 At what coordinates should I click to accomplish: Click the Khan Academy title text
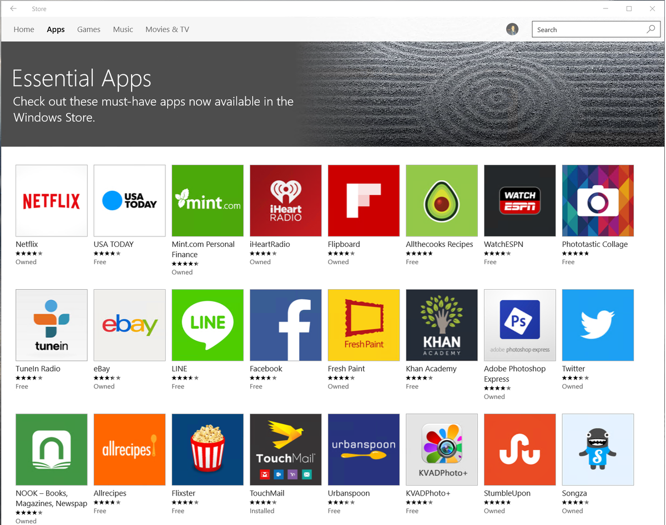coord(431,368)
